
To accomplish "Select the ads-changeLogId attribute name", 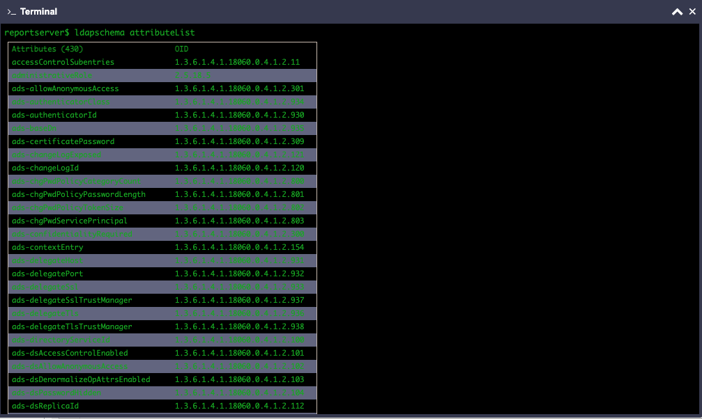I will click(x=45, y=168).
